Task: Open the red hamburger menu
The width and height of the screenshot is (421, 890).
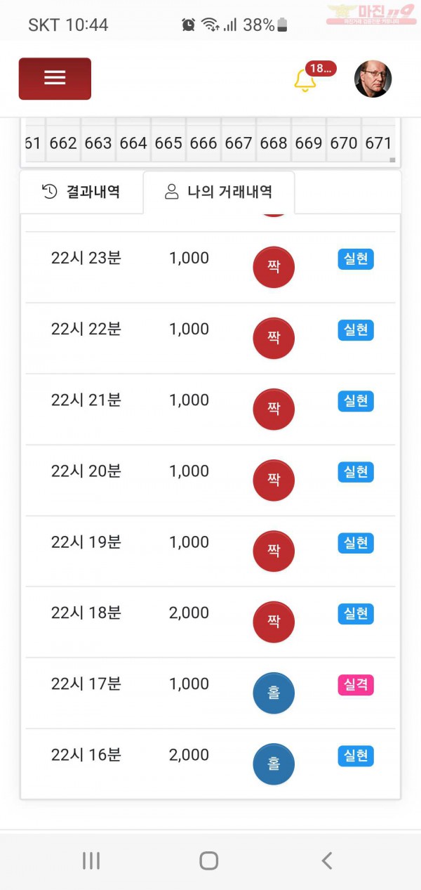Action: point(55,79)
